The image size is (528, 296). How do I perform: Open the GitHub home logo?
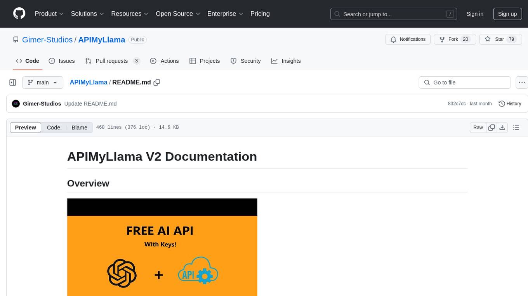(19, 14)
